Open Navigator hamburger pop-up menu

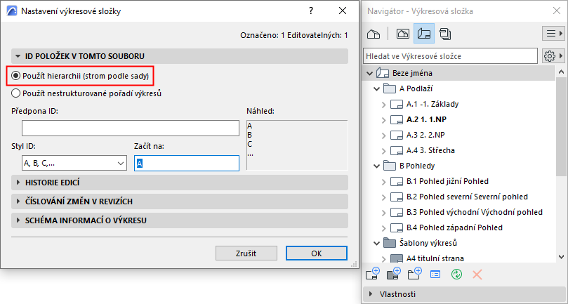pos(551,33)
